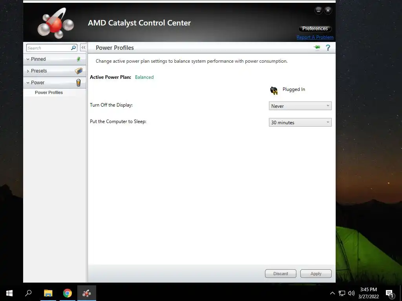
Task: Click the Plugged In label
Action: [x=294, y=89]
